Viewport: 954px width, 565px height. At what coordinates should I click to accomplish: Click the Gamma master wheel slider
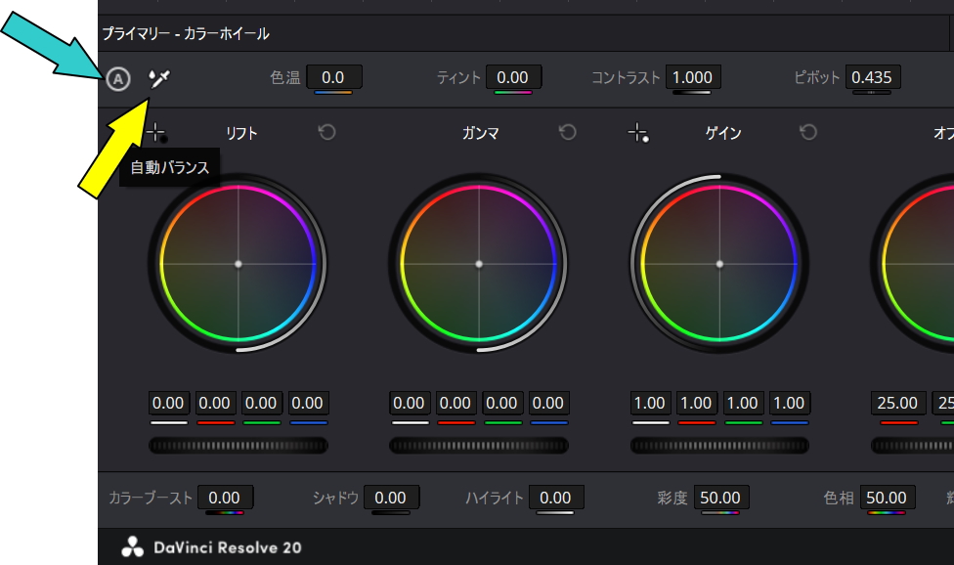click(478, 446)
